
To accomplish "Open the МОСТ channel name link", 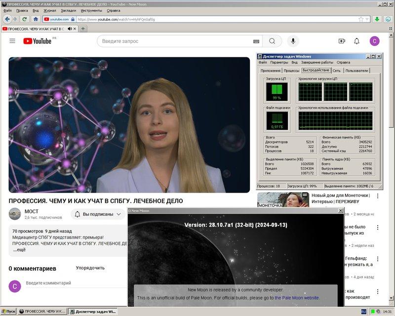I will [32, 211].
